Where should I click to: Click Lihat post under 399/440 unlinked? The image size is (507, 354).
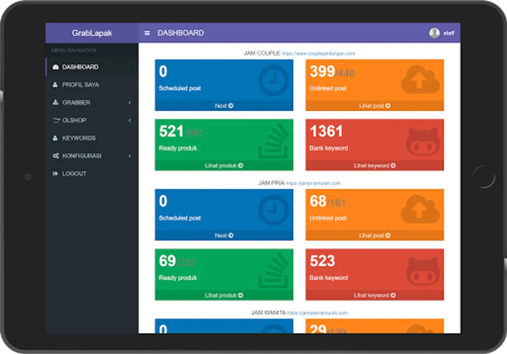pos(375,106)
